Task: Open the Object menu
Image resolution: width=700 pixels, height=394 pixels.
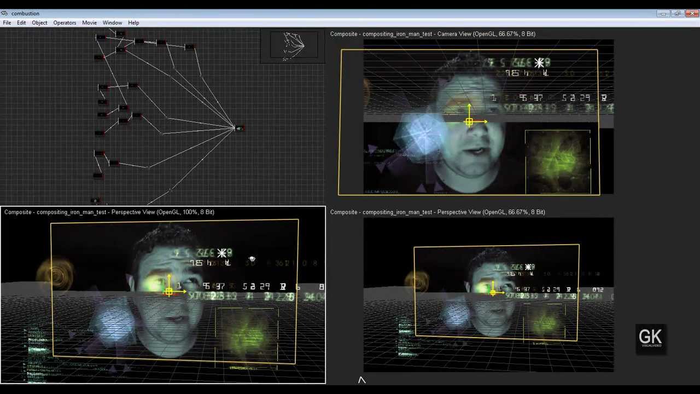Action: pos(39,22)
